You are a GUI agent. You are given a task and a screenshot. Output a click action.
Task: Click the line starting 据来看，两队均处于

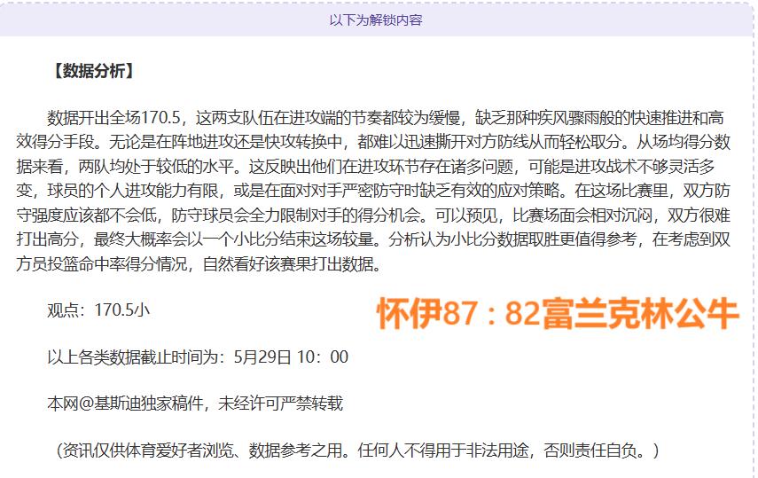point(365,167)
